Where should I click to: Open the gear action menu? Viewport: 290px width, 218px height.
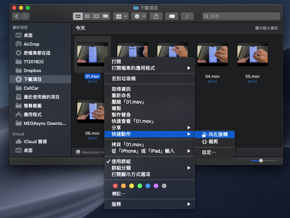pos(139,16)
